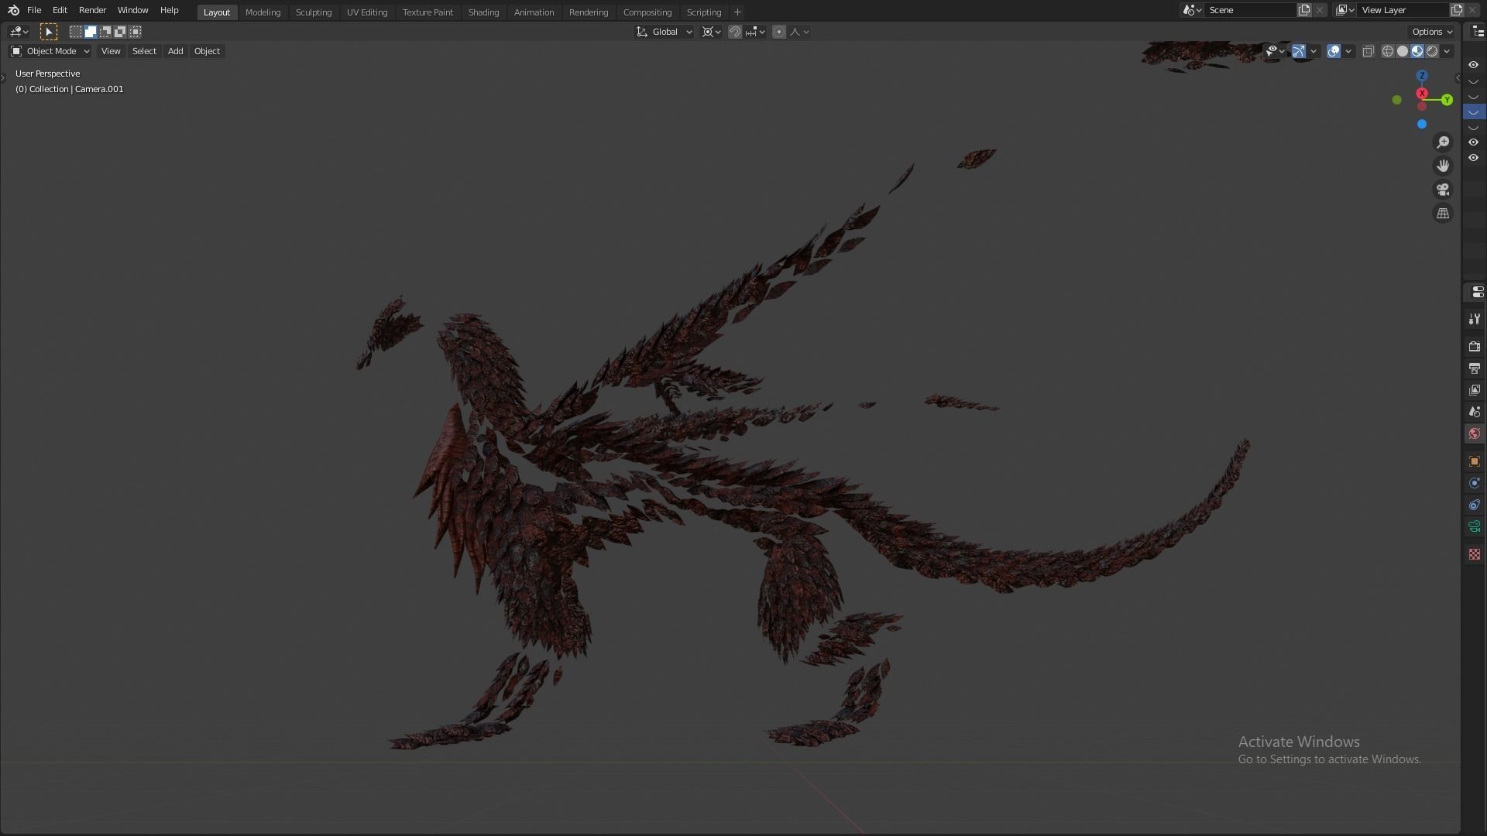Image resolution: width=1487 pixels, height=836 pixels.
Task: Toggle snapping magnet on
Action: coord(735,32)
